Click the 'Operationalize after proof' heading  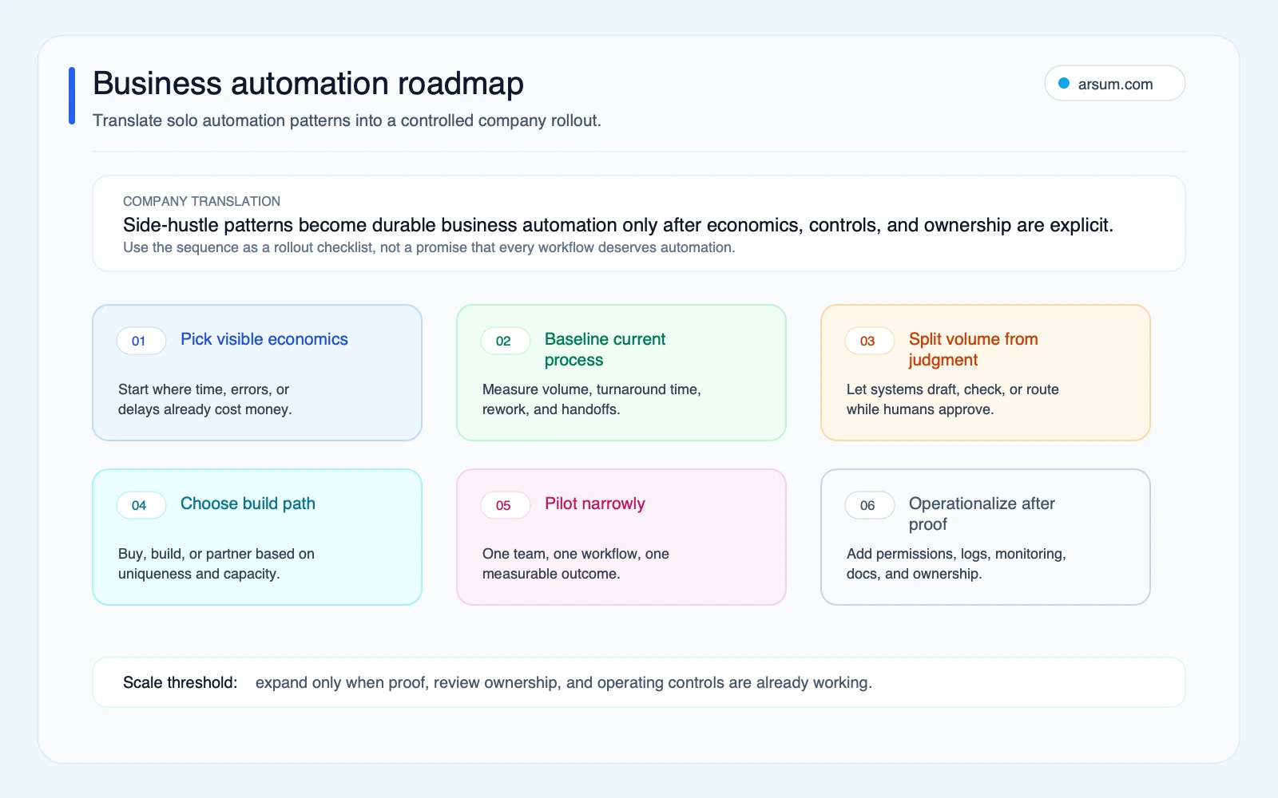pos(982,514)
